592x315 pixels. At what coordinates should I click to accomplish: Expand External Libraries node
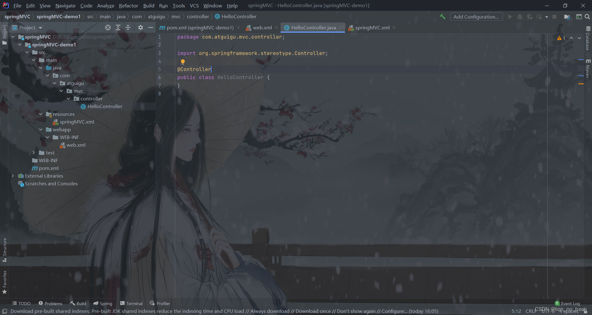tap(13, 176)
